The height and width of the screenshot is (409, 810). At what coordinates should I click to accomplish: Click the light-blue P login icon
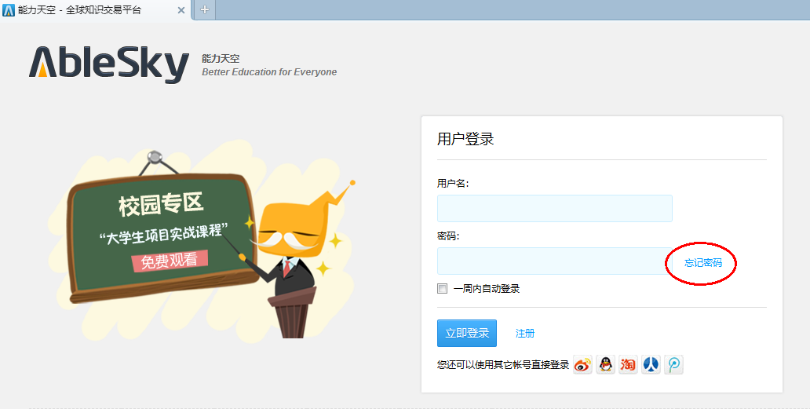click(673, 364)
